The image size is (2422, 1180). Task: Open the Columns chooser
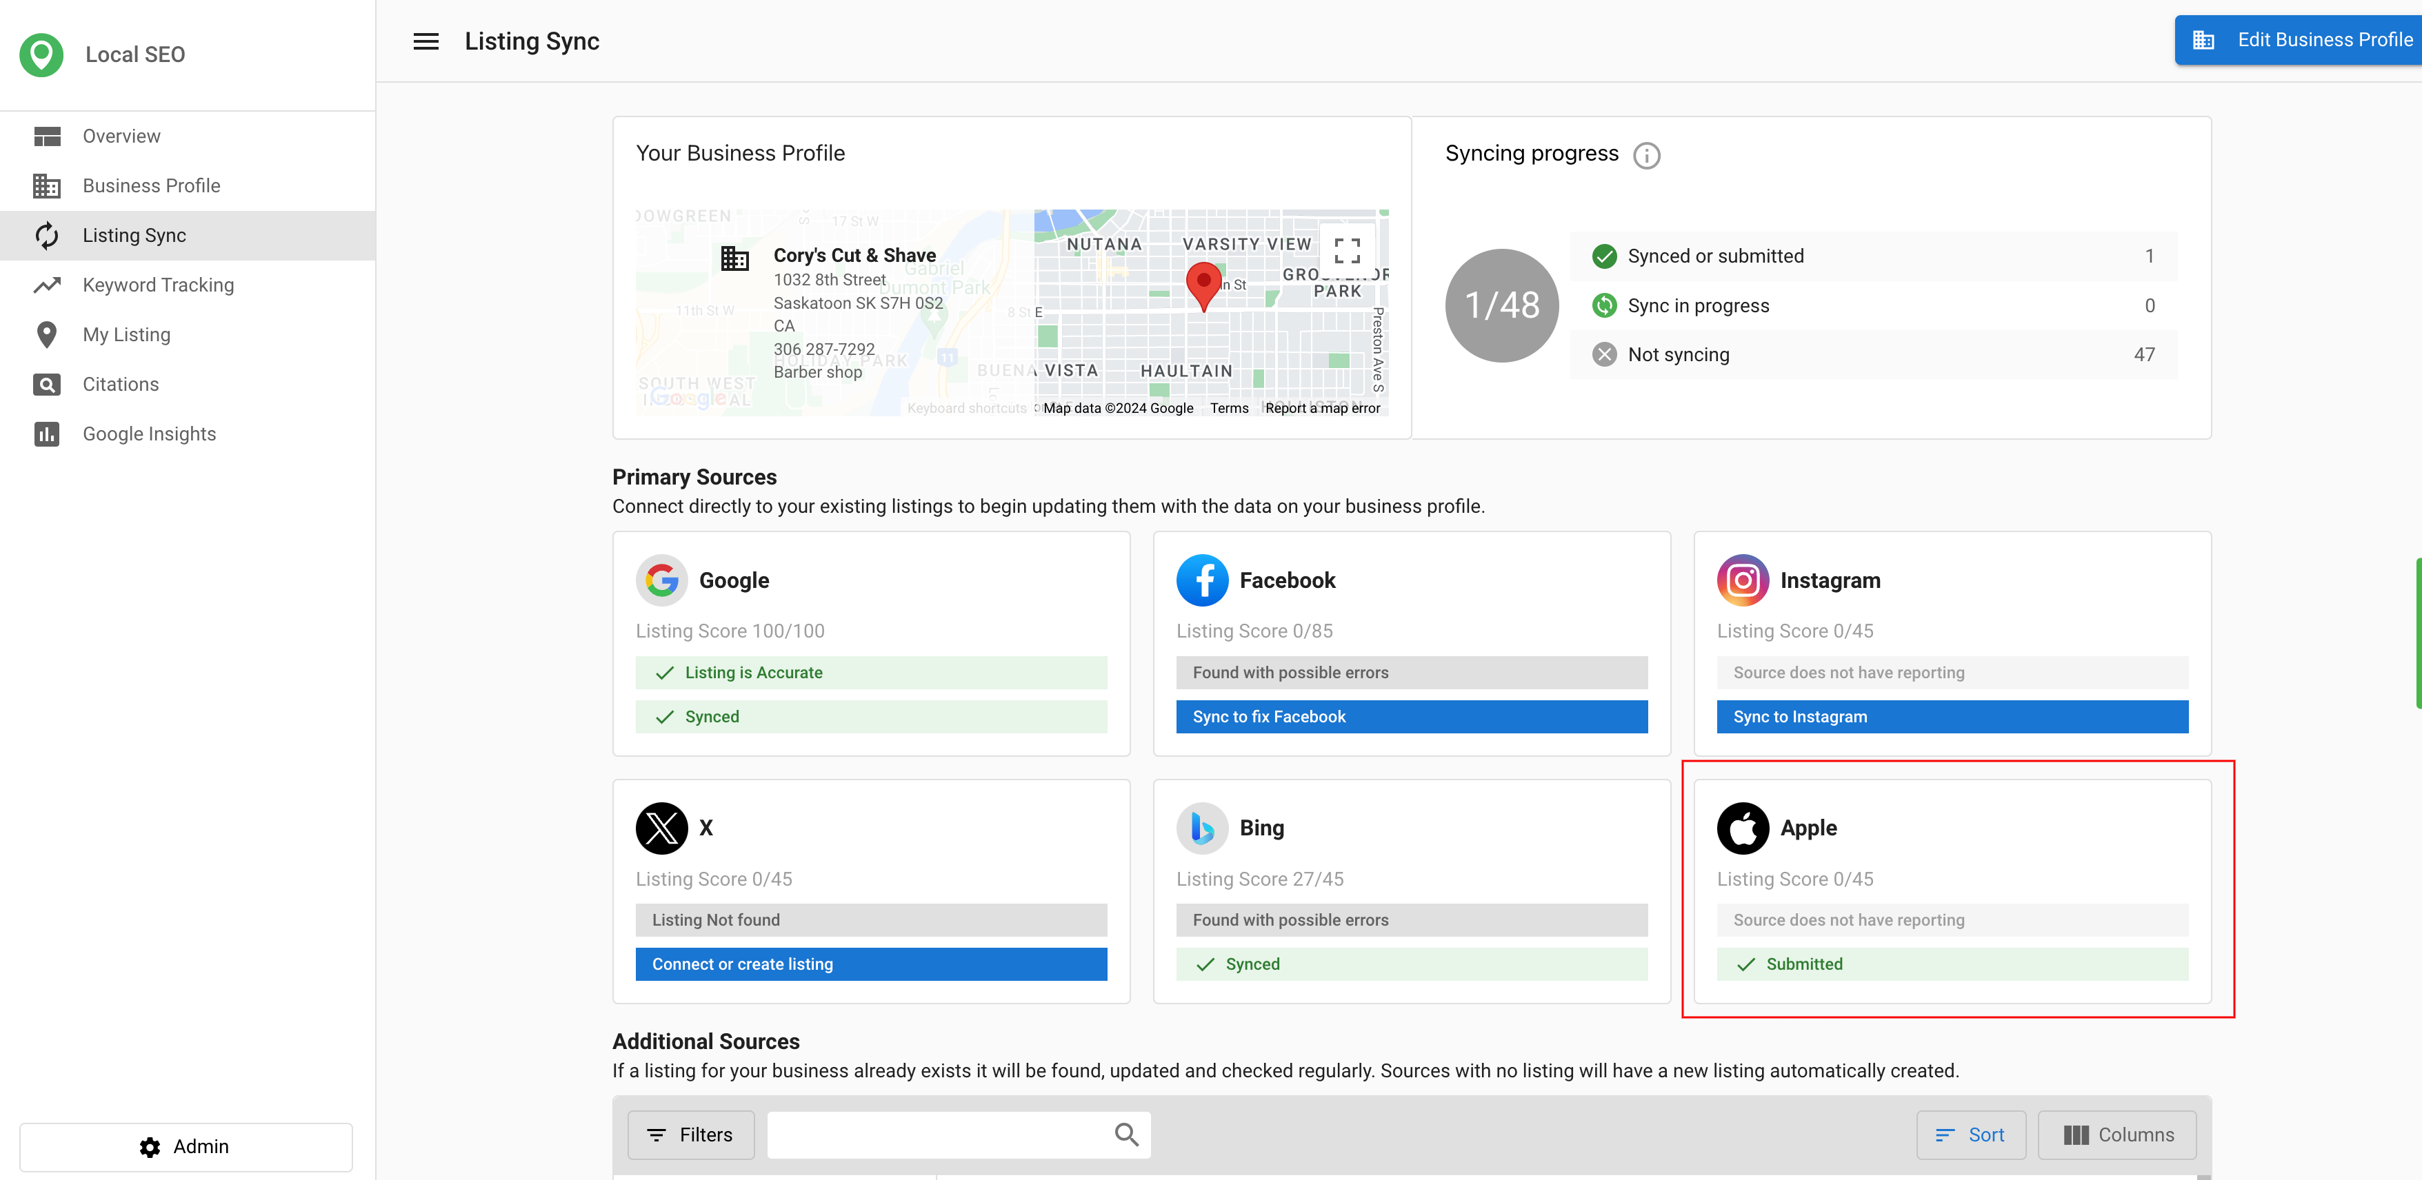point(2117,1135)
